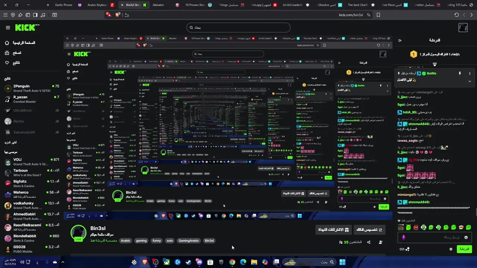Open File Explorer from the taskbar

point(254,262)
